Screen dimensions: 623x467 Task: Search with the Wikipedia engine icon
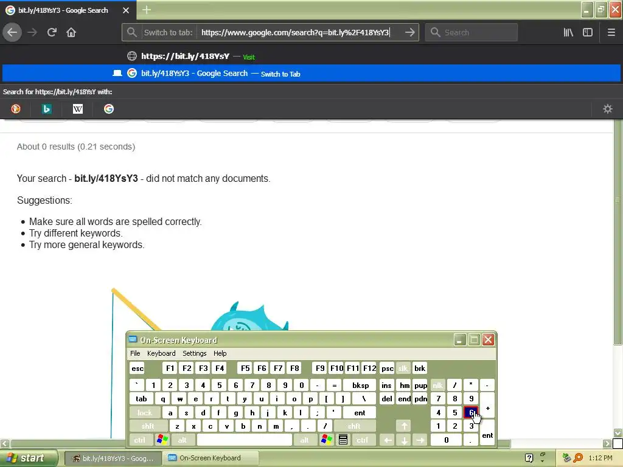coord(77,109)
